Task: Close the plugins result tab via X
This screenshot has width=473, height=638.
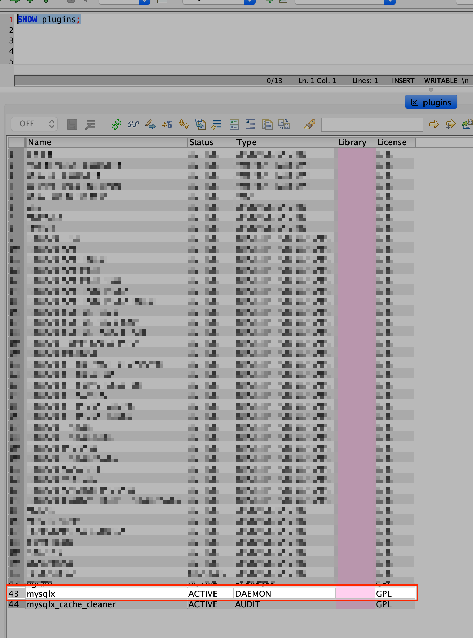Action: (415, 102)
